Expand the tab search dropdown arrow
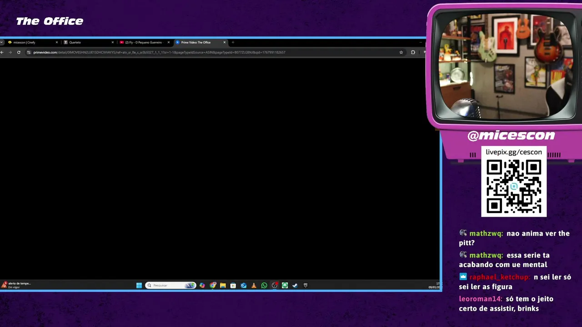 (x=2, y=42)
